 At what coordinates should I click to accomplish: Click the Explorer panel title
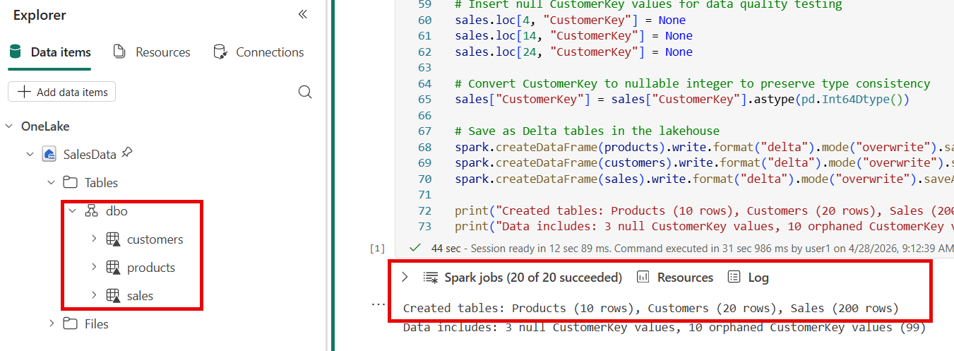(x=40, y=15)
